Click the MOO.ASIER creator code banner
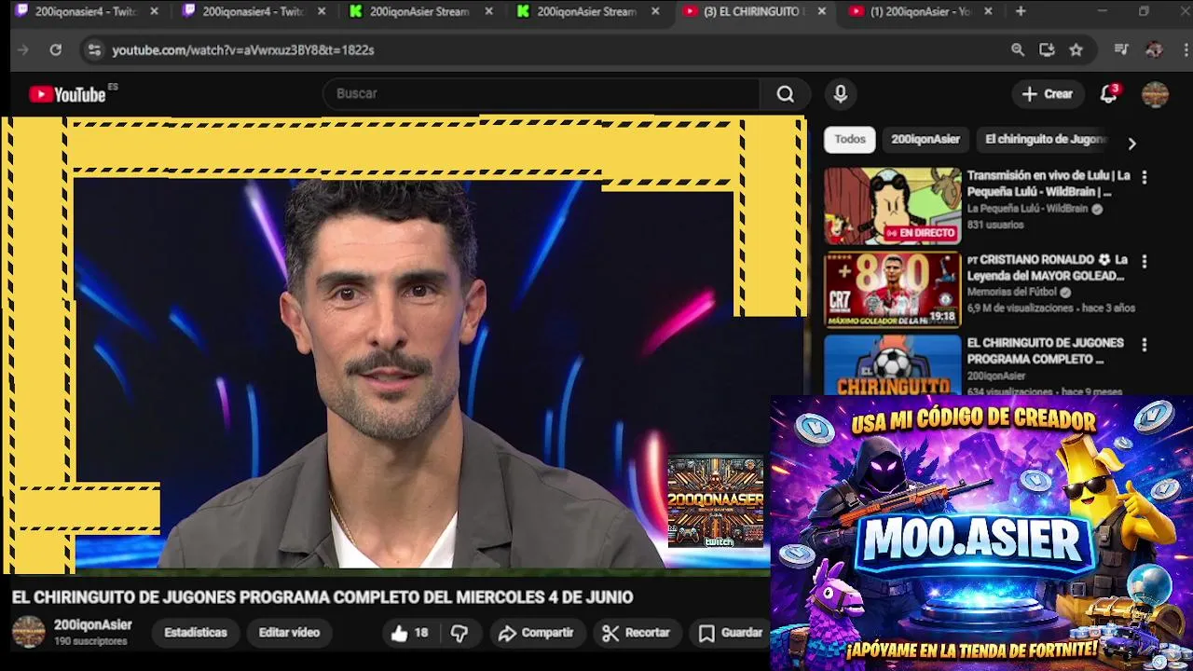The image size is (1193, 671). [981, 532]
